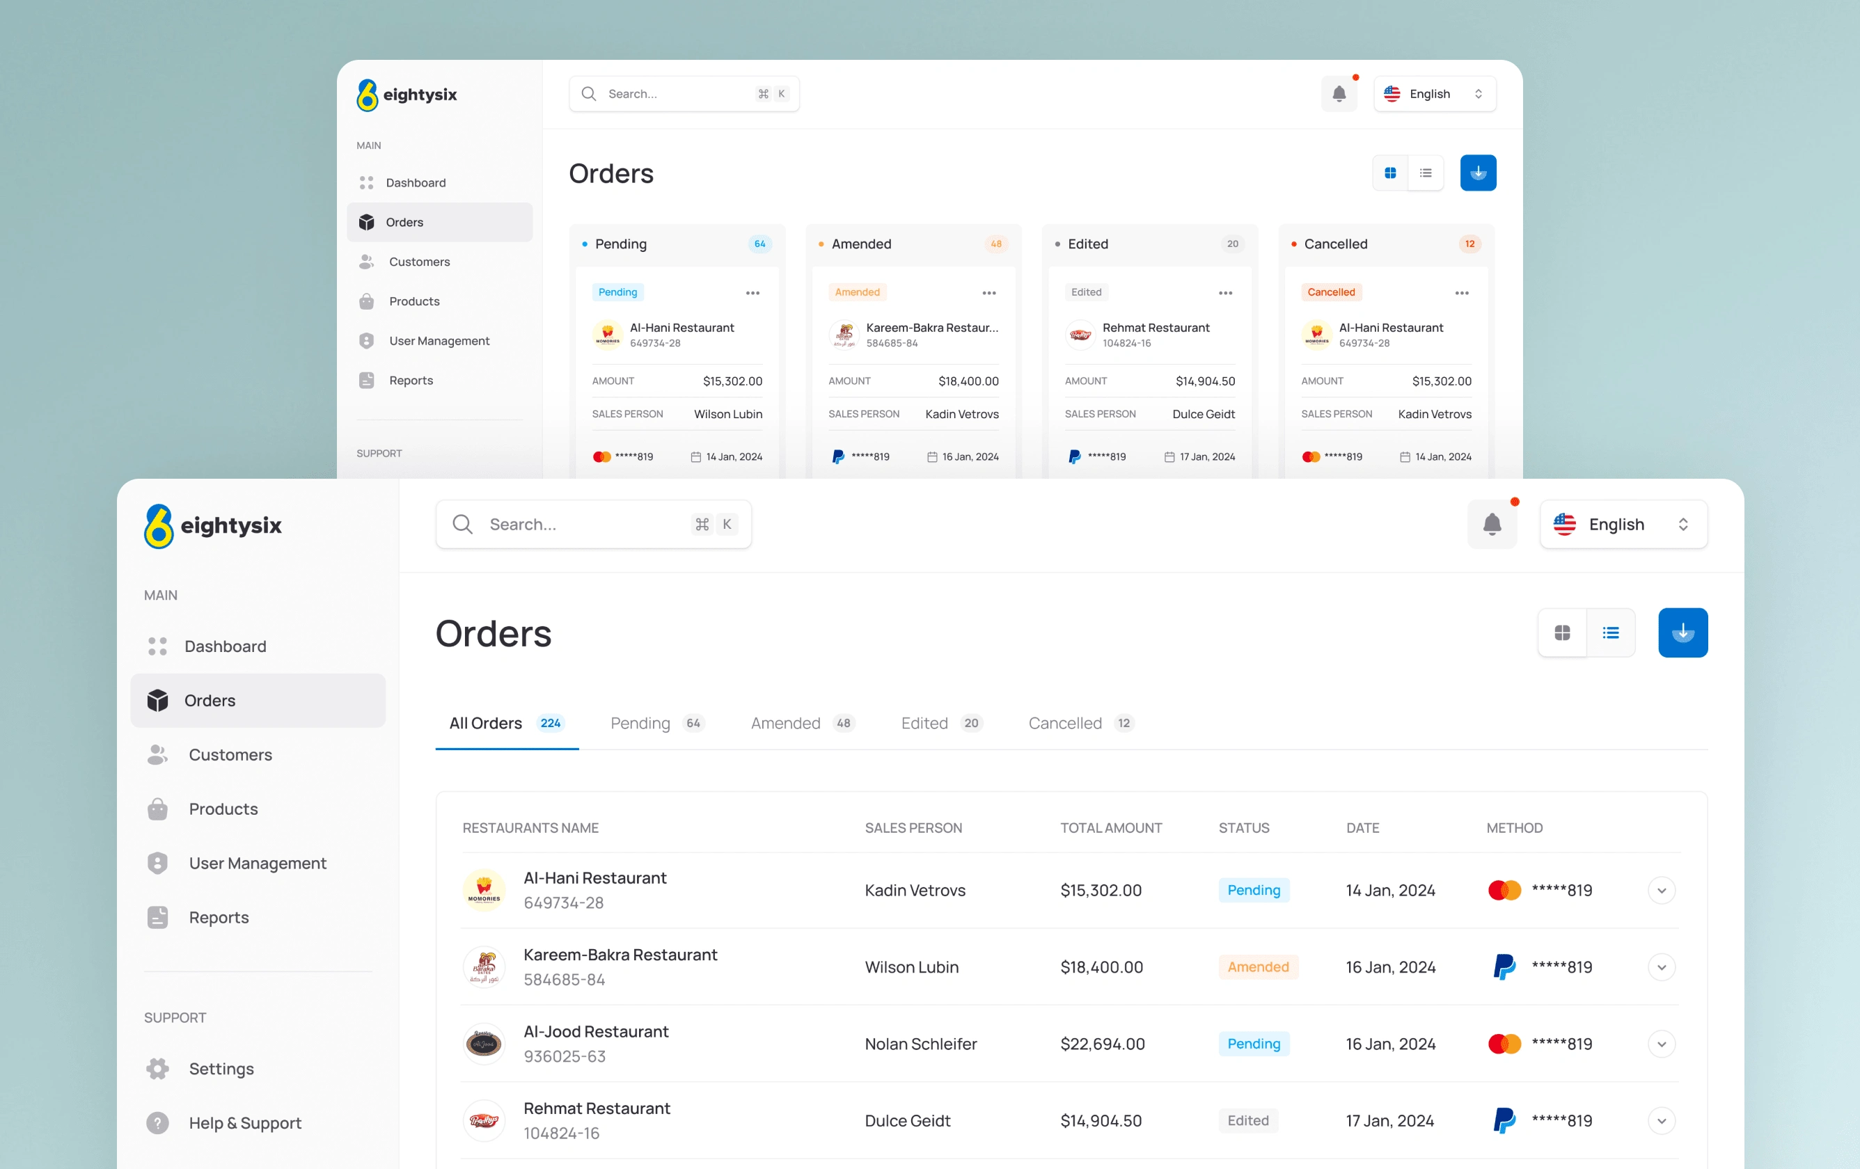Open the three-dot menu on the Amended card
The image size is (1860, 1169).
[x=988, y=293]
